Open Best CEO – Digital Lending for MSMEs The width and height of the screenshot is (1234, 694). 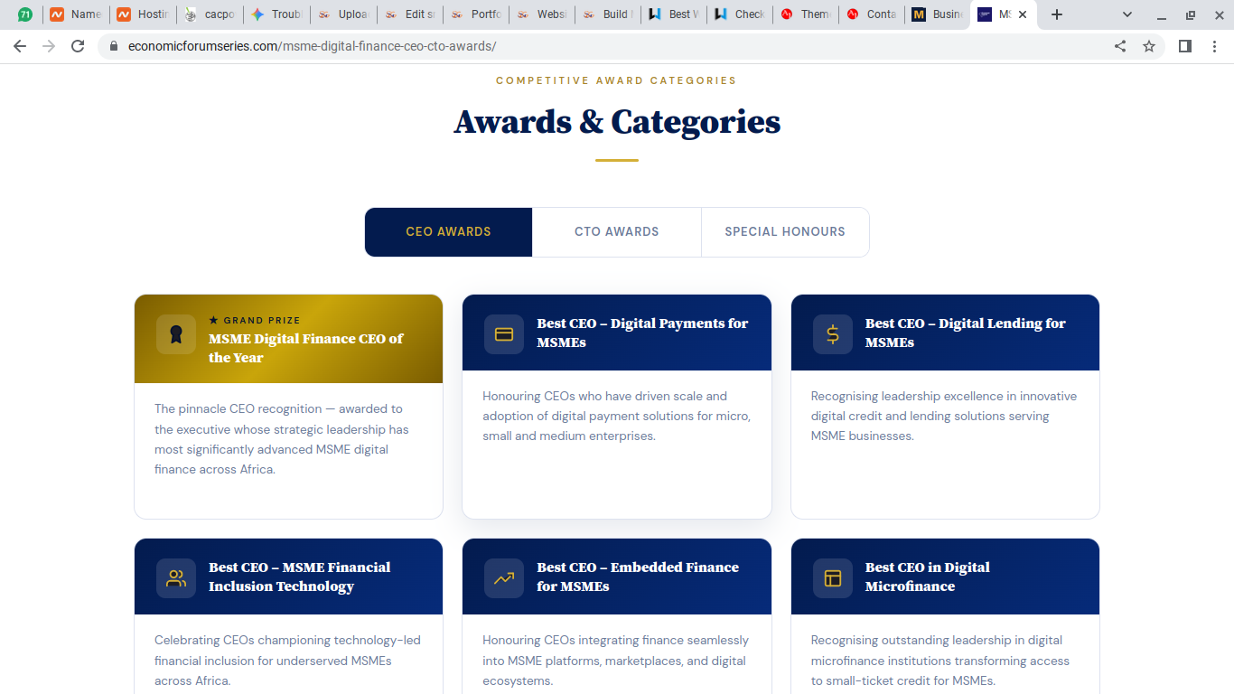pos(945,407)
